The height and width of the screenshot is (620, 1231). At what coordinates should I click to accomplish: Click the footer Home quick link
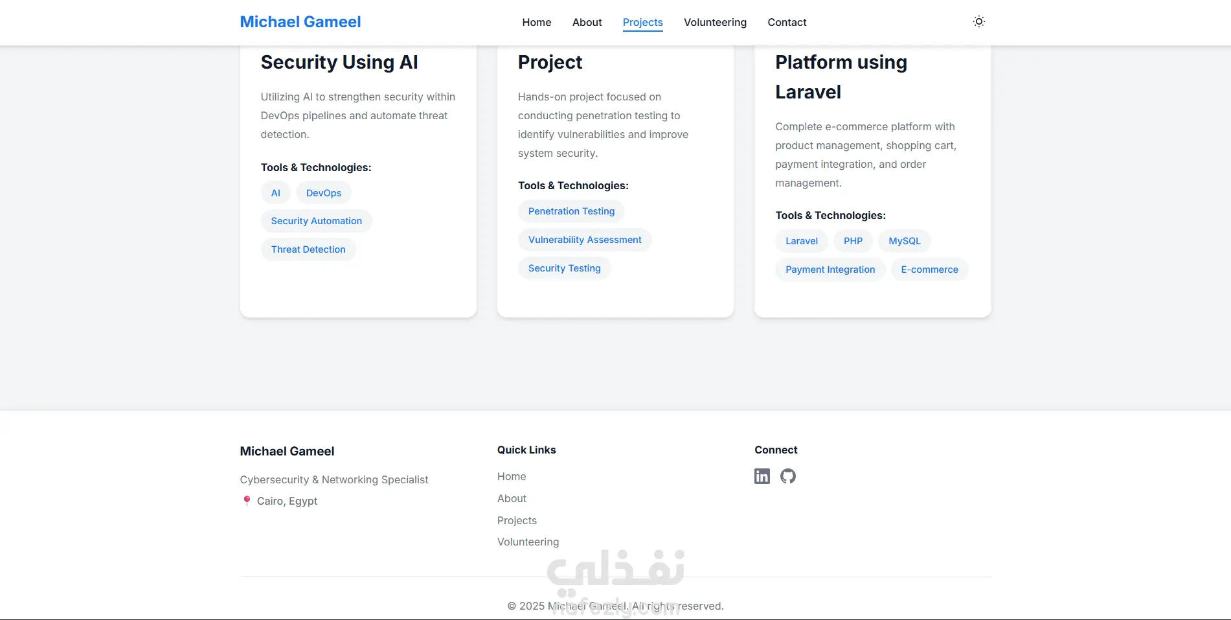[x=512, y=476]
